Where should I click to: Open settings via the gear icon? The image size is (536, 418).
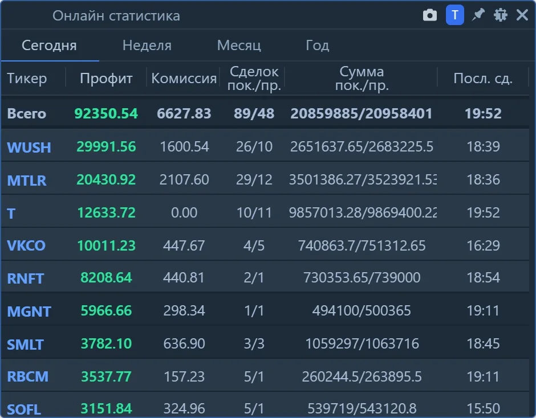click(x=501, y=15)
